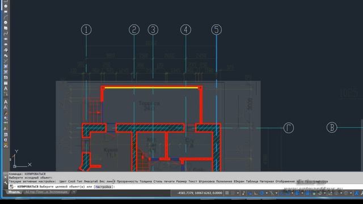363x204 pixels.
Task: Click the Find text magnifier icon
Action: point(6,118)
